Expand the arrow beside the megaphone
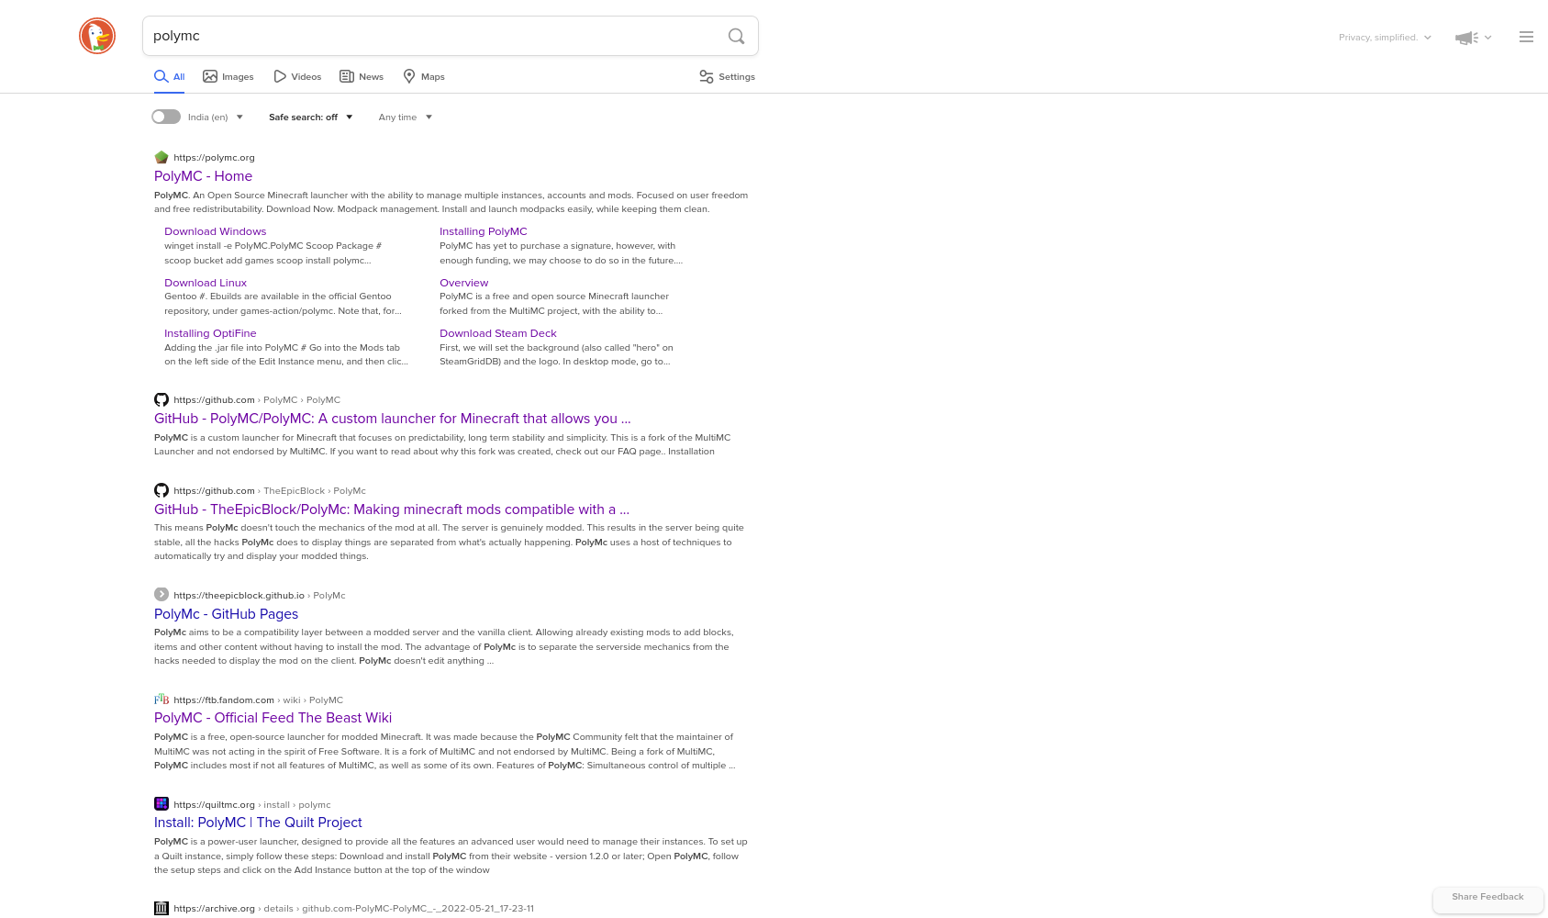Screen dimensions: 1548x918 (x=1487, y=38)
